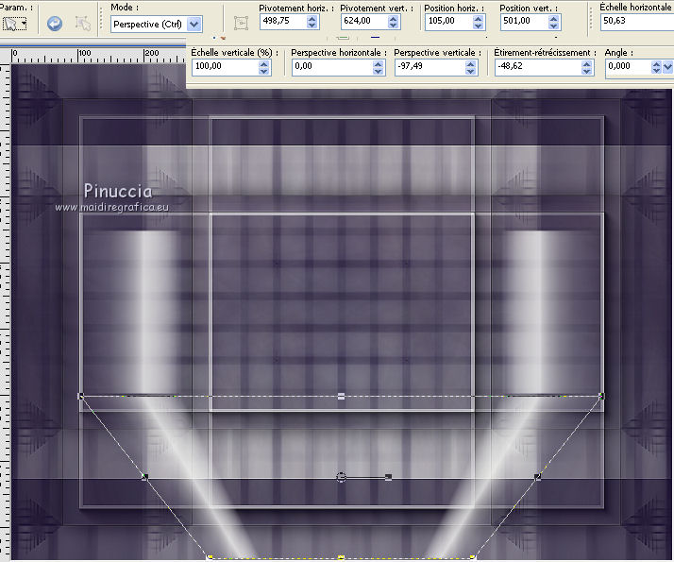
Task: Open the Param. presets picker with arrow cursor
Action: pos(14,24)
